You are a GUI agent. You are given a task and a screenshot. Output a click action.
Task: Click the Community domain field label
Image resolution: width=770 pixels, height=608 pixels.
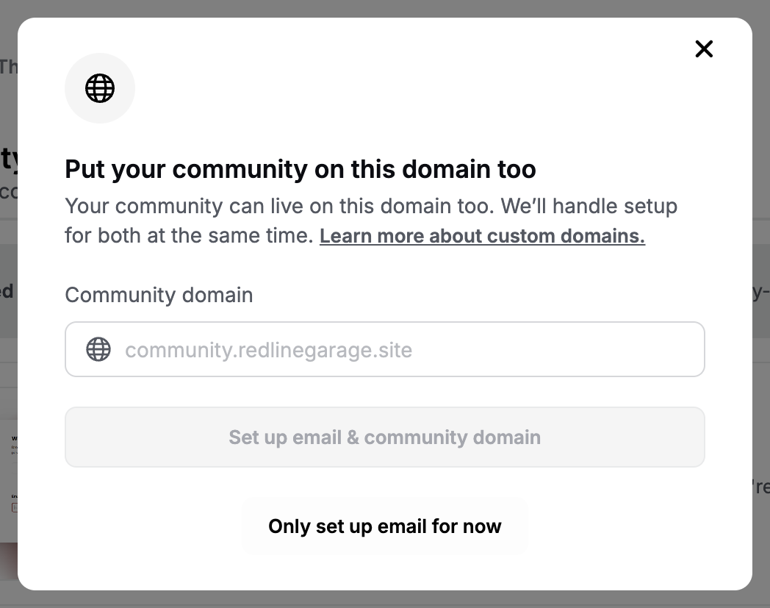[x=159, y=295]
